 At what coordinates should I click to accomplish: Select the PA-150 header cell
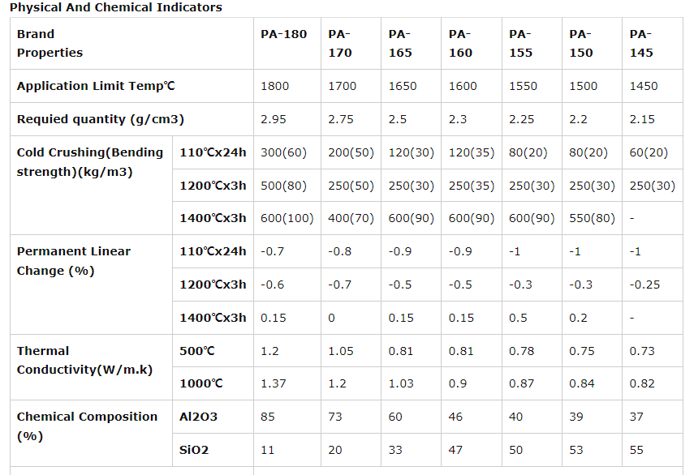(x=580, y=43)
